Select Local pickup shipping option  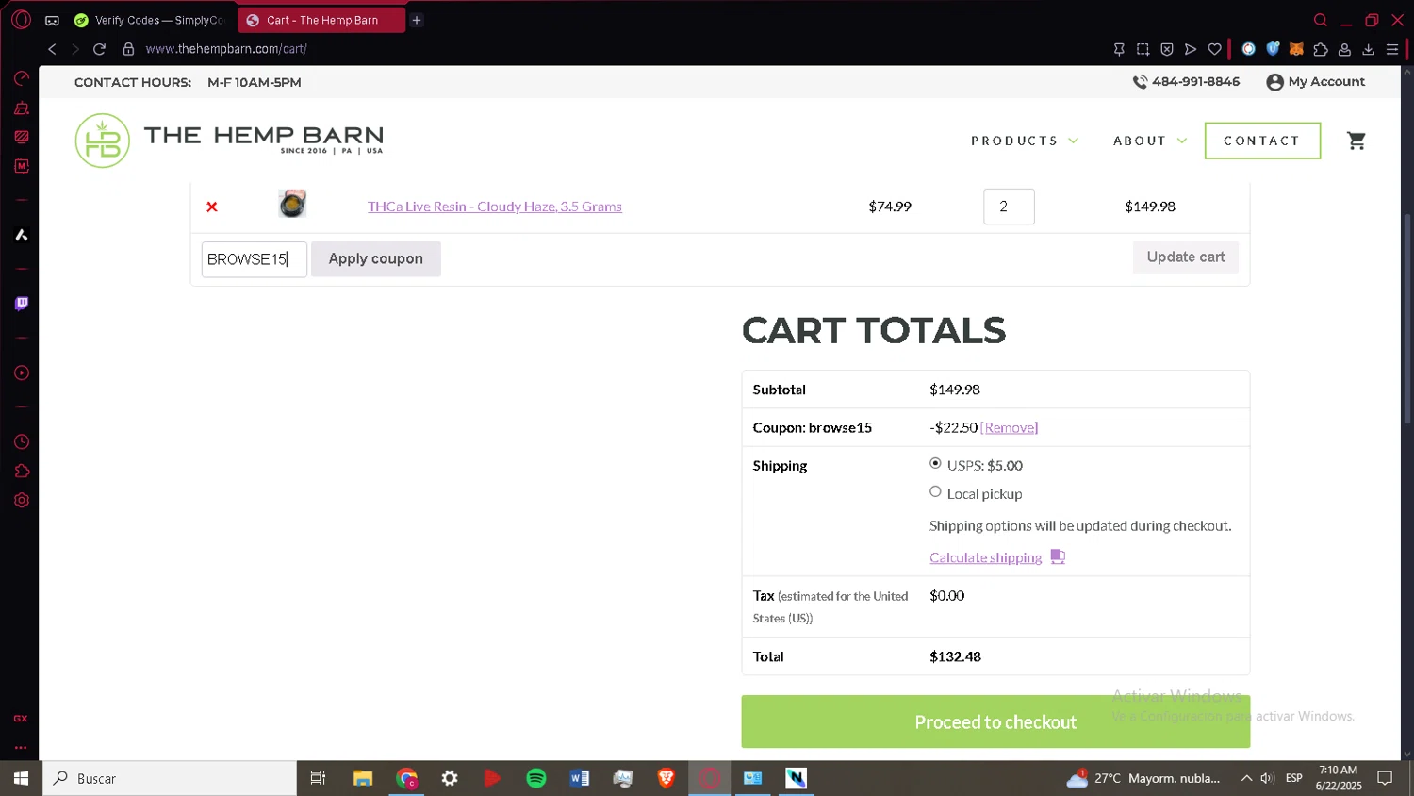[x=935, y=491]
